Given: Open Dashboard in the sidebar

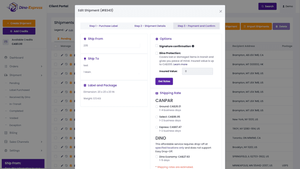Looking at the screenshot, I should (16, 58).
